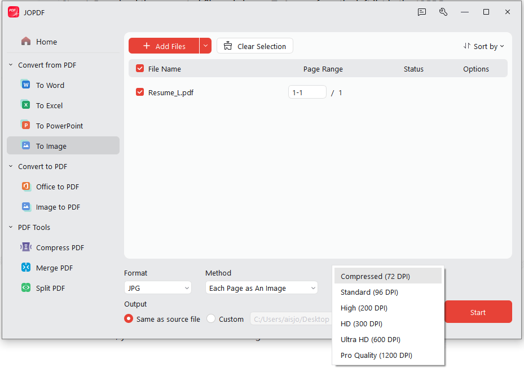This screenshot has width=524, height=368.
Task: Open the To PowerPoint converter
Action: tap(63, 126)
